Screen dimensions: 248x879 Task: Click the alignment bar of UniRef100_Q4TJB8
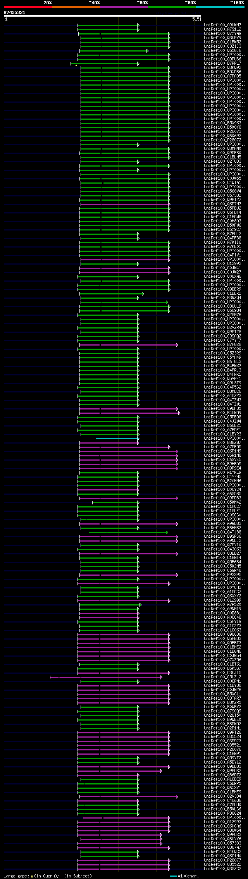(128, 532)
